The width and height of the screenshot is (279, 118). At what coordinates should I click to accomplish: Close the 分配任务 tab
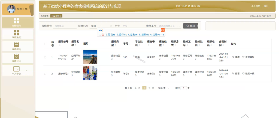pyautogui.click(x=60, y=16)
